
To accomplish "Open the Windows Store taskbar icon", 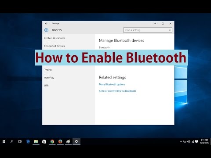I will (x=44, y=141).
